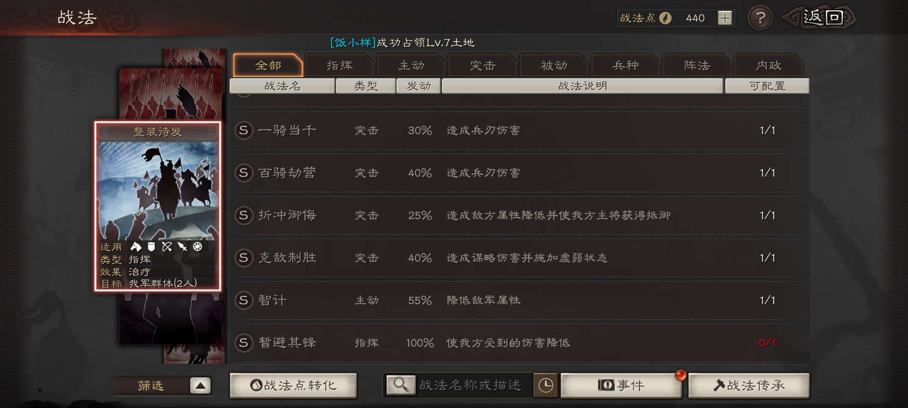908x408 pixels.
Task: Switch to the 阵法 tab
Action: [697, 65]
